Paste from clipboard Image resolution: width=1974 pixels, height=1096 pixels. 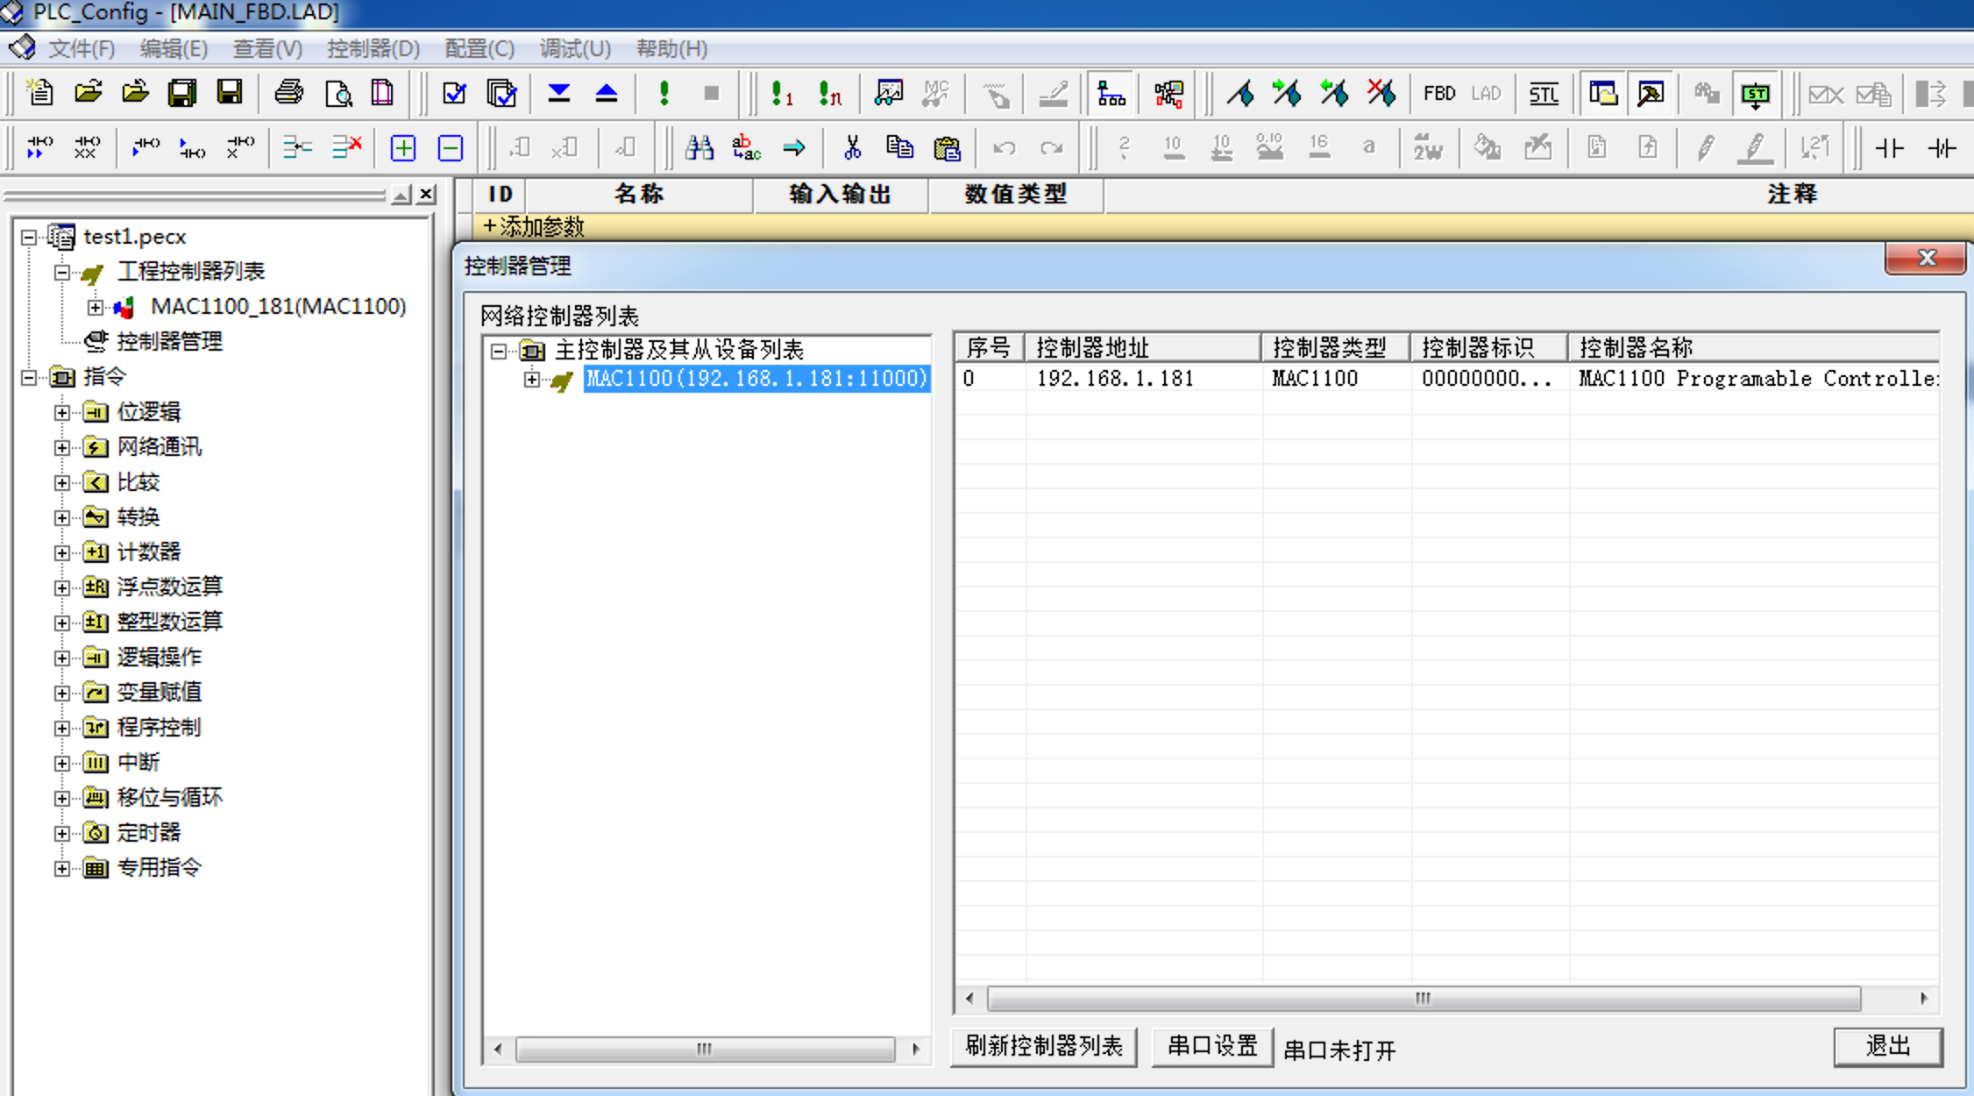click(x=947, y=147)
